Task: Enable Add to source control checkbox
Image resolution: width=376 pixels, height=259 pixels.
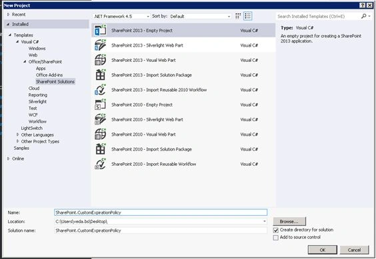Action: click(276, 238)
